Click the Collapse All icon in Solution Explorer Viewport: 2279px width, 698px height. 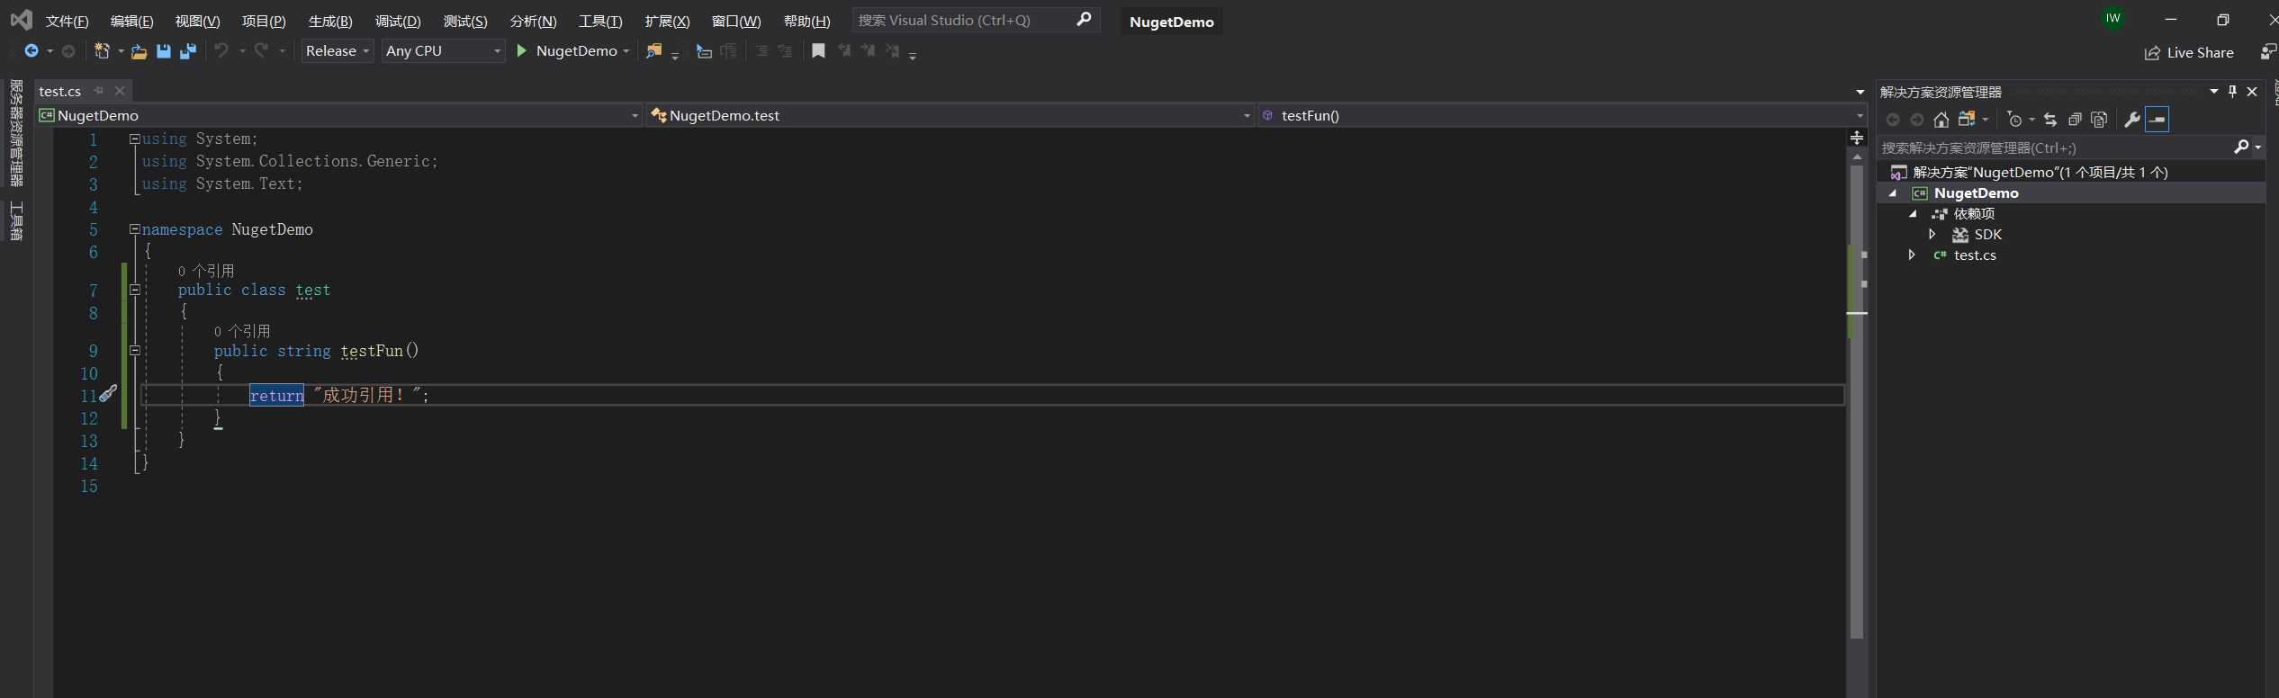click(2075, 120)
